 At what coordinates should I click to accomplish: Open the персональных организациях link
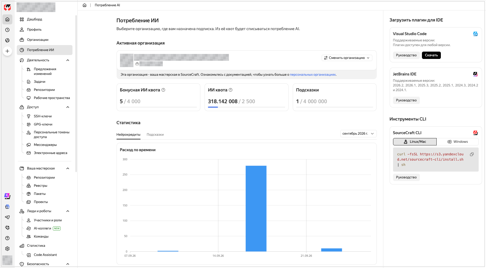313,75
